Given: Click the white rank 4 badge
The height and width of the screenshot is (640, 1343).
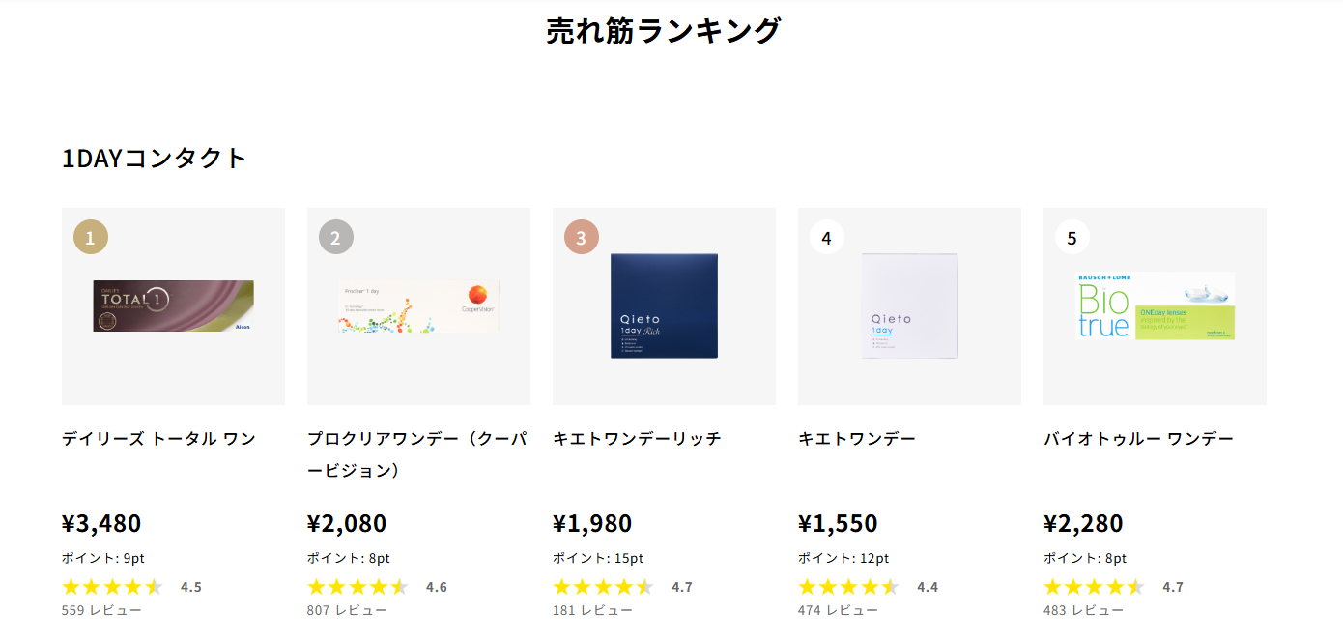Looking at the screenshot, I should (827, 237).
